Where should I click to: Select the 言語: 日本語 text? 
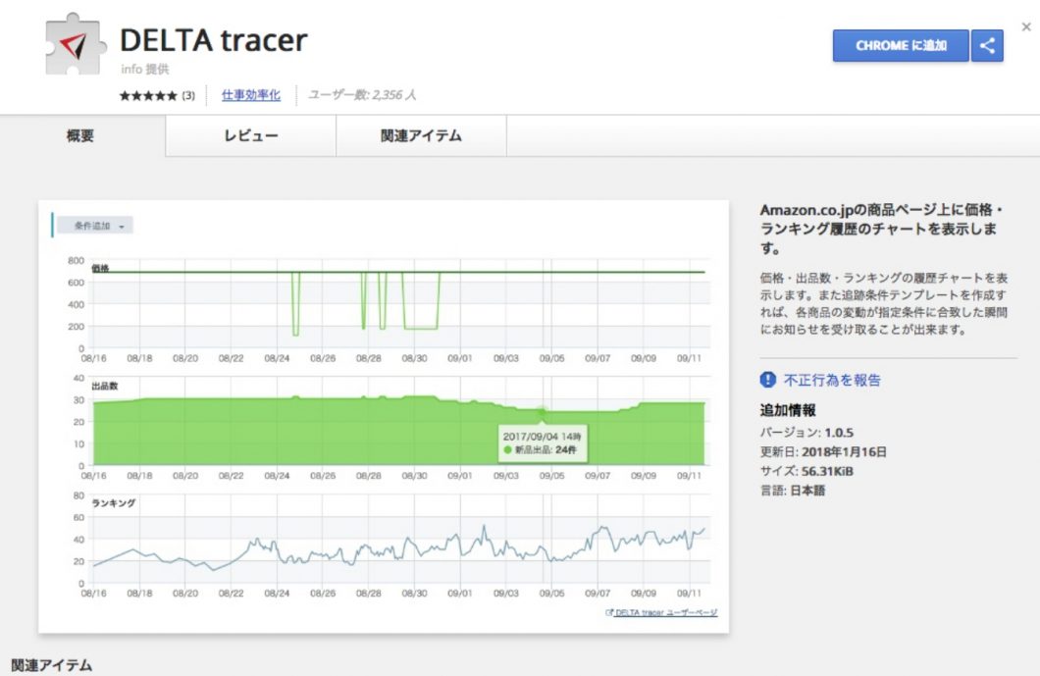click(793, 491)
